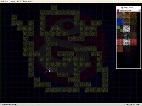Select the tan sand tile

[126, 15]
